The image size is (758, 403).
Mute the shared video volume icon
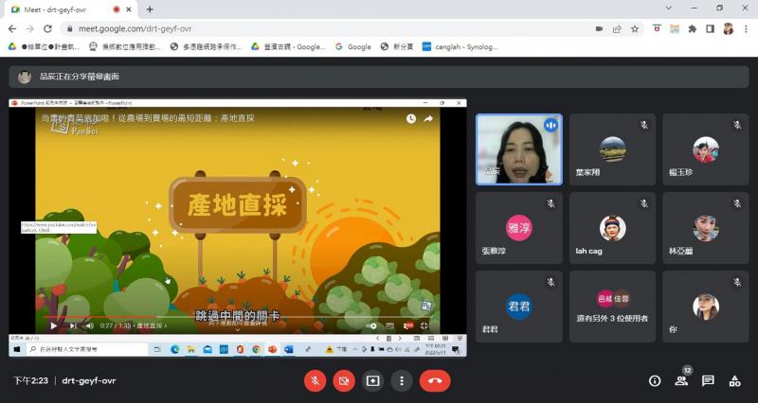click(x=90, y=325)
